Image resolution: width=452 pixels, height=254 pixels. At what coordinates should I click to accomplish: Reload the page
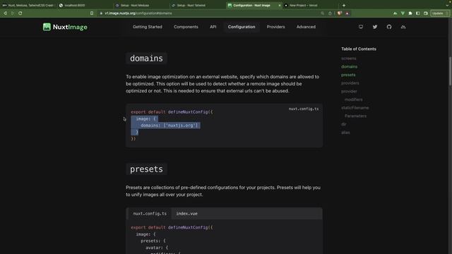point(20,13)
